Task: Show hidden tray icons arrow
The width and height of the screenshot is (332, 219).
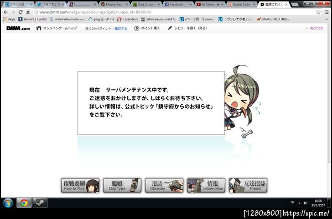Action: tap(299, 203)
